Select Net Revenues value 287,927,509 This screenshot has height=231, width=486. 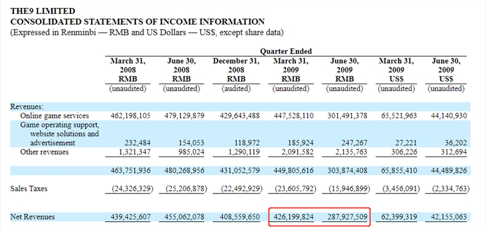tap(347, 217)
